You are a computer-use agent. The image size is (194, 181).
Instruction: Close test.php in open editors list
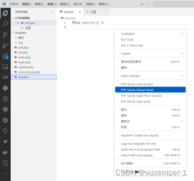click(x=18, y=23)
